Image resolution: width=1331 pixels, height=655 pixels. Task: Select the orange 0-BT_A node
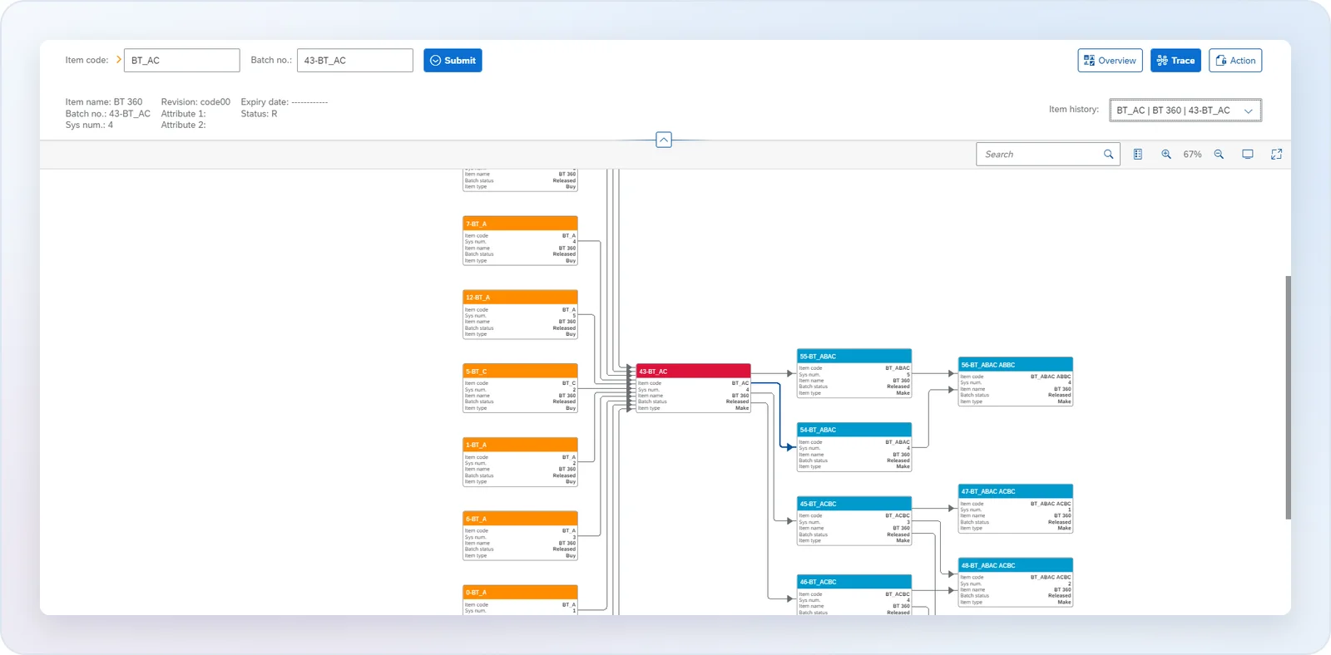pyautogui.click(x=520, y=600)
